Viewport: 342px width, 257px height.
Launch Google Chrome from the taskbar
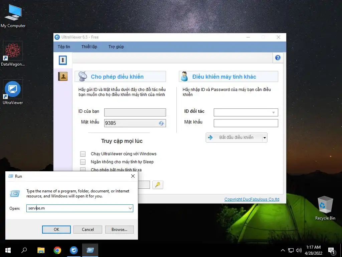57,250
